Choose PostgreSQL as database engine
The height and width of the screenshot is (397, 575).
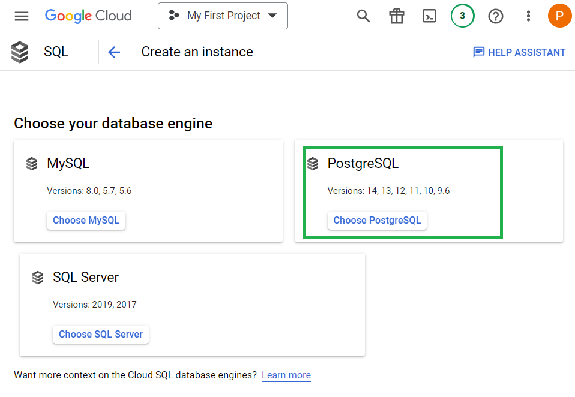[377, 221]
